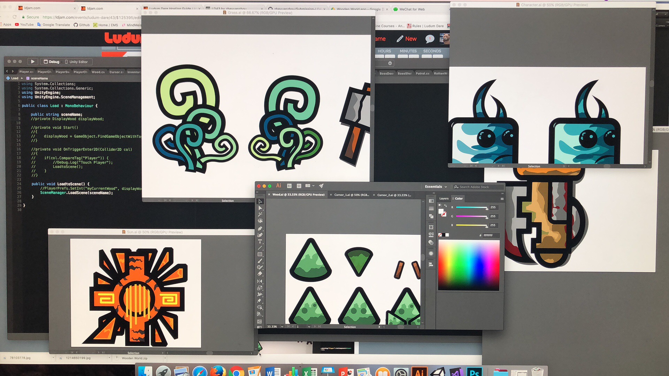Open the Wood.cs editor tab
Screen dimensions: 669x376
[98, 72]
